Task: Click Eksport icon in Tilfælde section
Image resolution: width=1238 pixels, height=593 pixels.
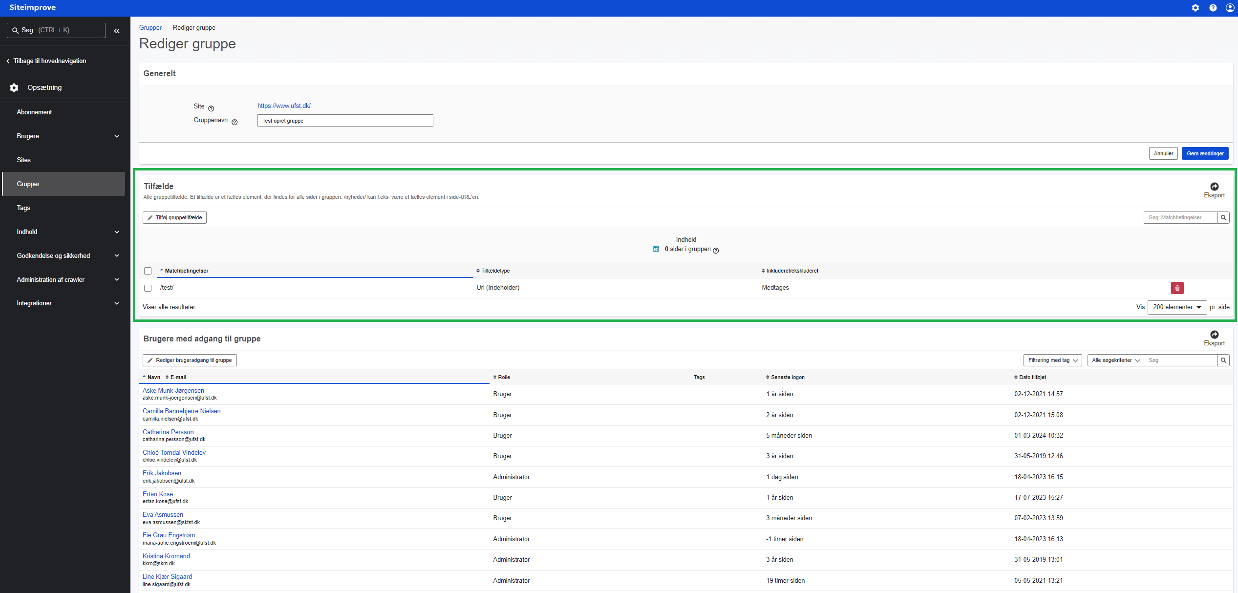Action: 1214,187
